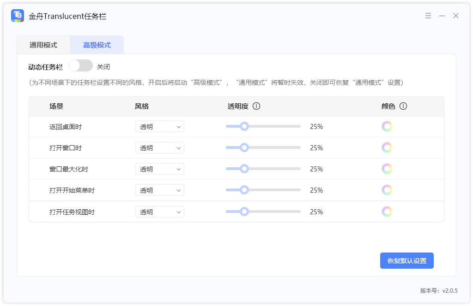Viewport: 473px width, 306px height.
Task: Pick color for 窗口最大化时 row
Action: [387, 169]
